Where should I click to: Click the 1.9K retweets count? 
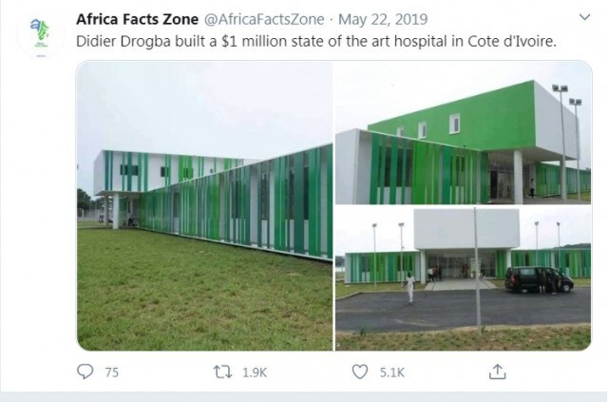[x=255, y=373]
